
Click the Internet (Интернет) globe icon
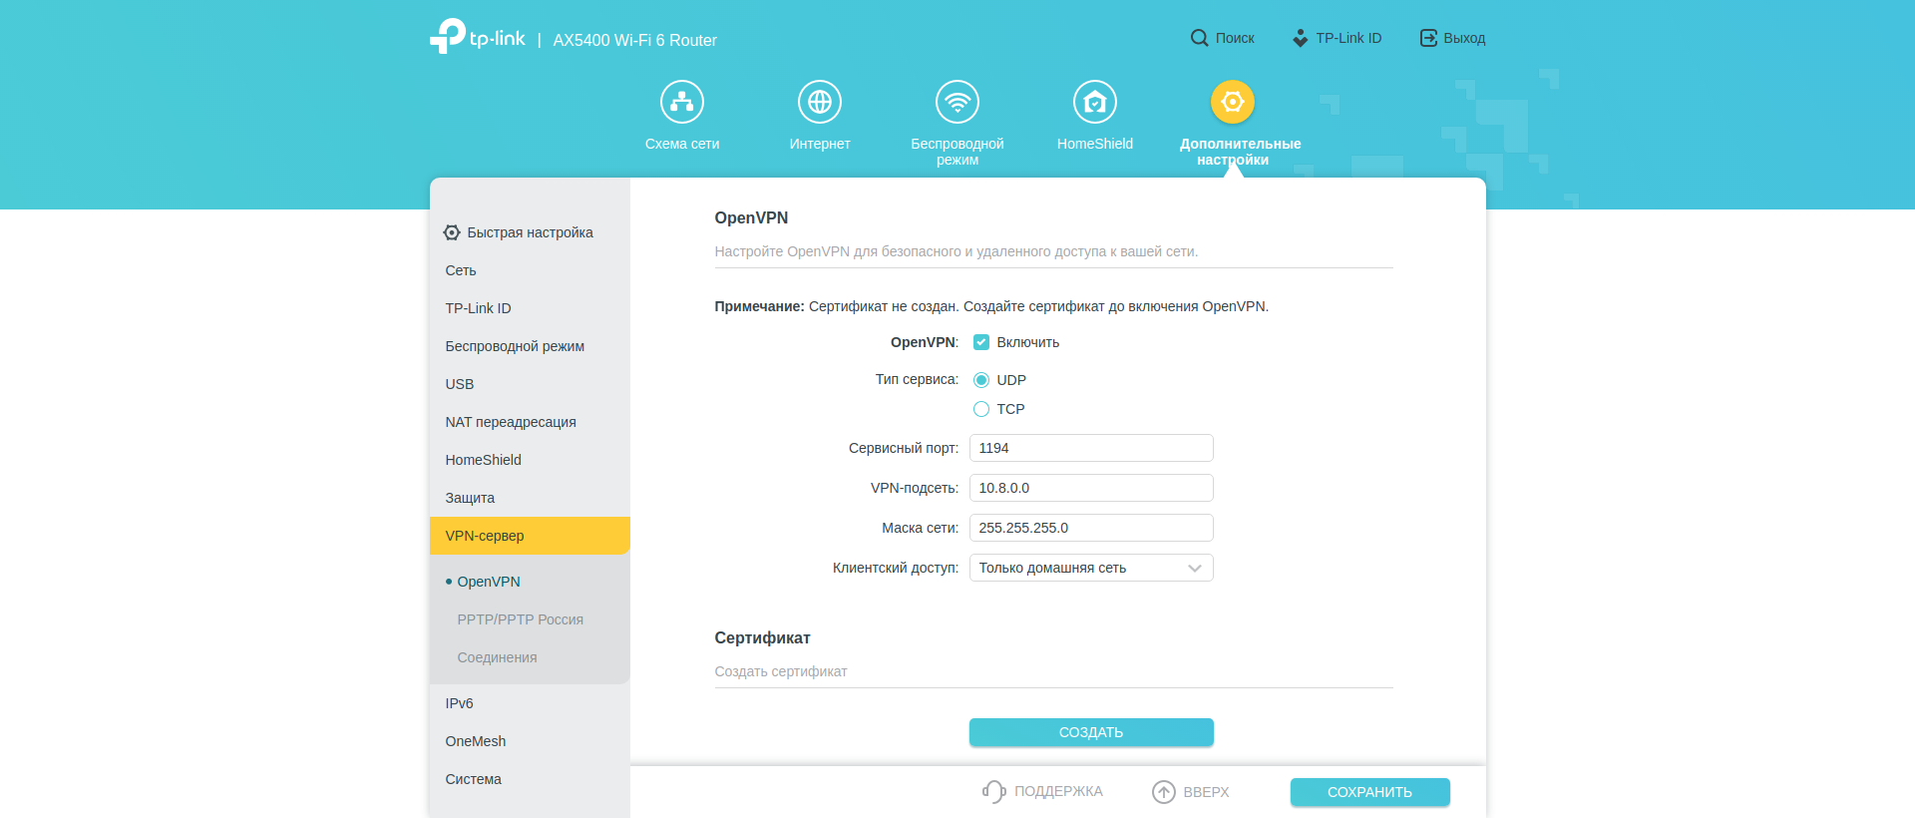click(820, 102)
